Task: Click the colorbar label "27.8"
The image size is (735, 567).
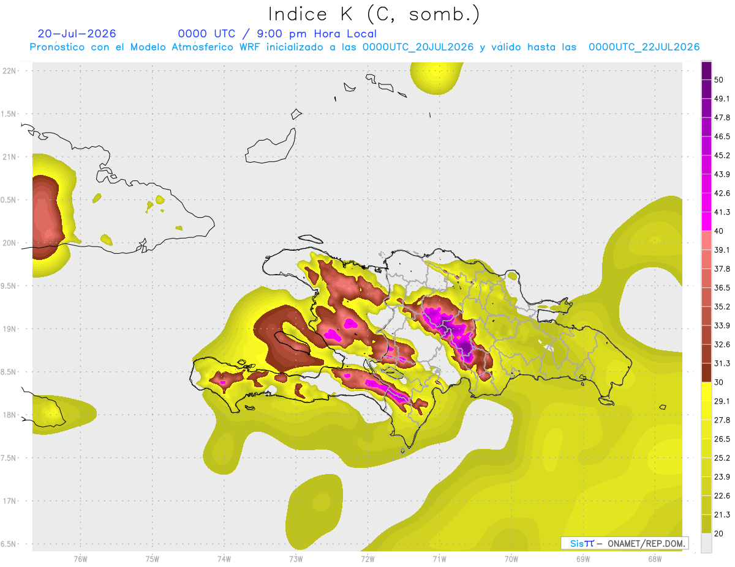Action: [x=722, y=420]
